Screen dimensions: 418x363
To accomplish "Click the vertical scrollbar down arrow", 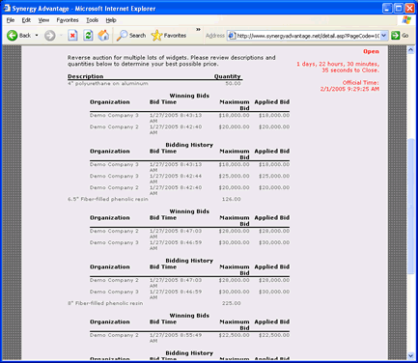I will tap(410, 355).
